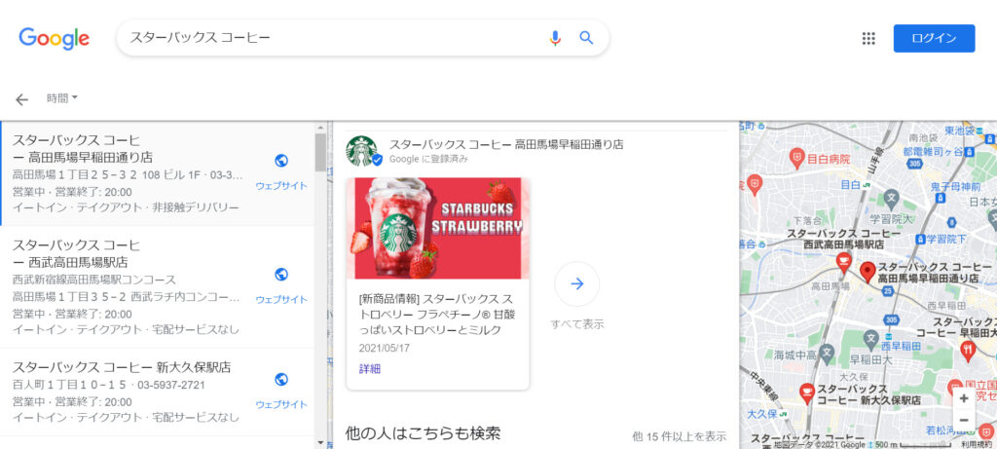Open ウェブサイト link for 西武高田馬場駅店
997x449 pixels.
pyautogui.click(x=281, y=300)
